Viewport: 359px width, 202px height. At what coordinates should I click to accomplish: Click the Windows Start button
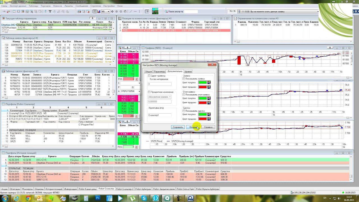(x=5, y=198)
